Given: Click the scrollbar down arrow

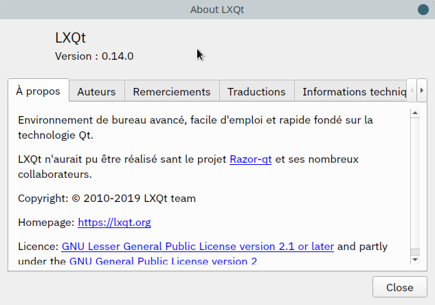Looking at the screenshot, I should [415, 260].
